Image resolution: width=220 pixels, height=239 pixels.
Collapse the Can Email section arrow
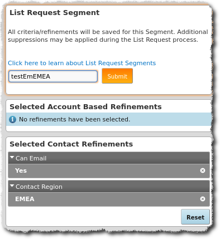click(12, 158)
